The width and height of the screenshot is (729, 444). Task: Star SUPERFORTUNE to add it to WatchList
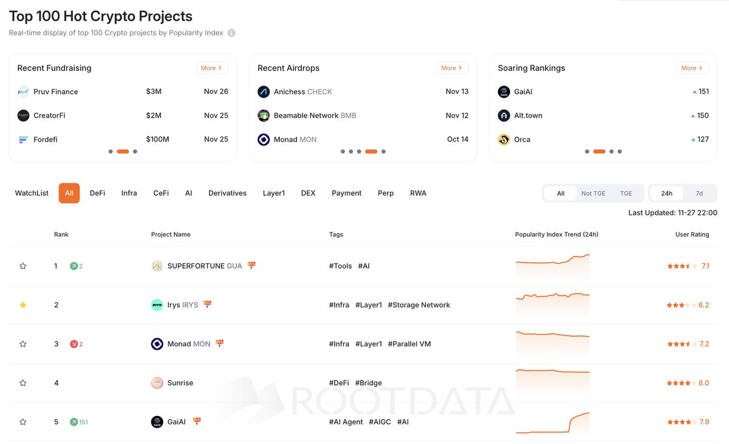22,265
